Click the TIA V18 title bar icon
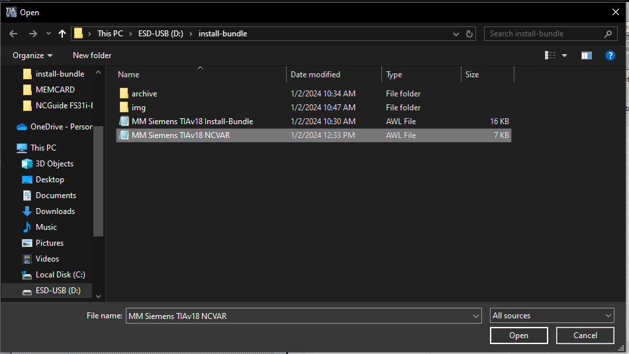The width and height of the screenshot is (629, 354). coord(11,12)
